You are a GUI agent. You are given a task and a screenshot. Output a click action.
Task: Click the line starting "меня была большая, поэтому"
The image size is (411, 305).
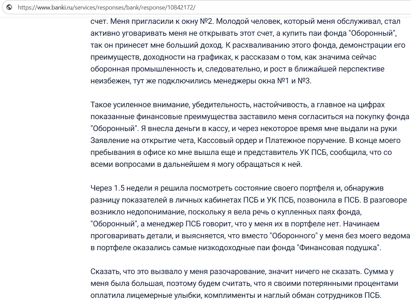(x=244, y=284)
